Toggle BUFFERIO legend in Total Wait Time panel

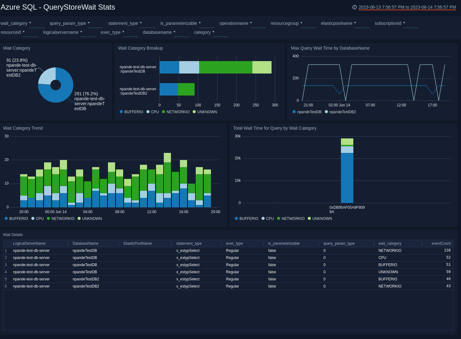247,219
